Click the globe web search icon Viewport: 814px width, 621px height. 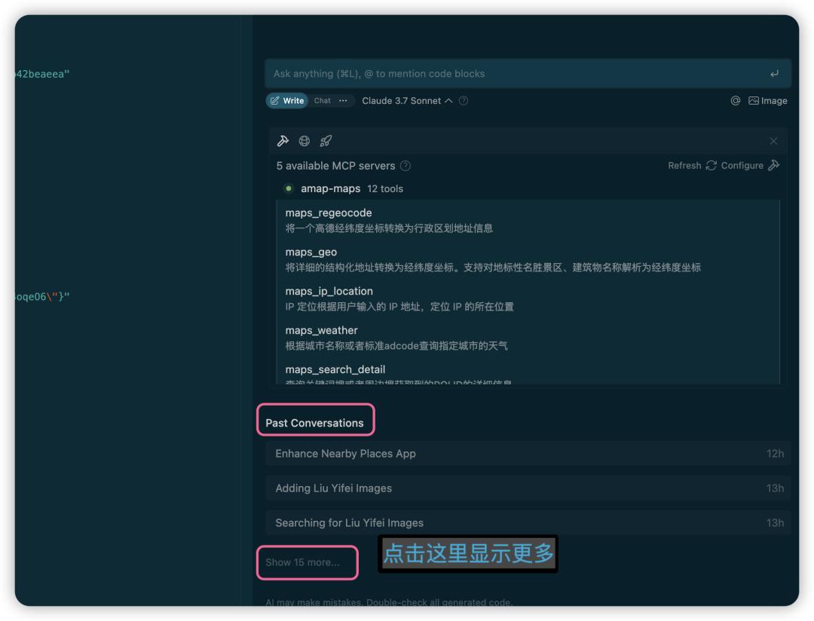click(x=304, y=141)
